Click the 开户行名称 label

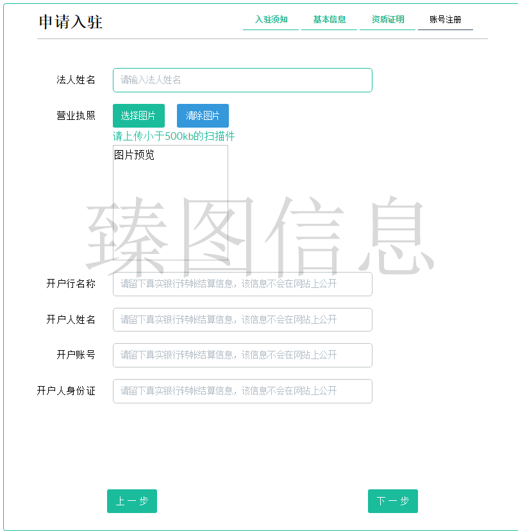[x=71, y=284]
